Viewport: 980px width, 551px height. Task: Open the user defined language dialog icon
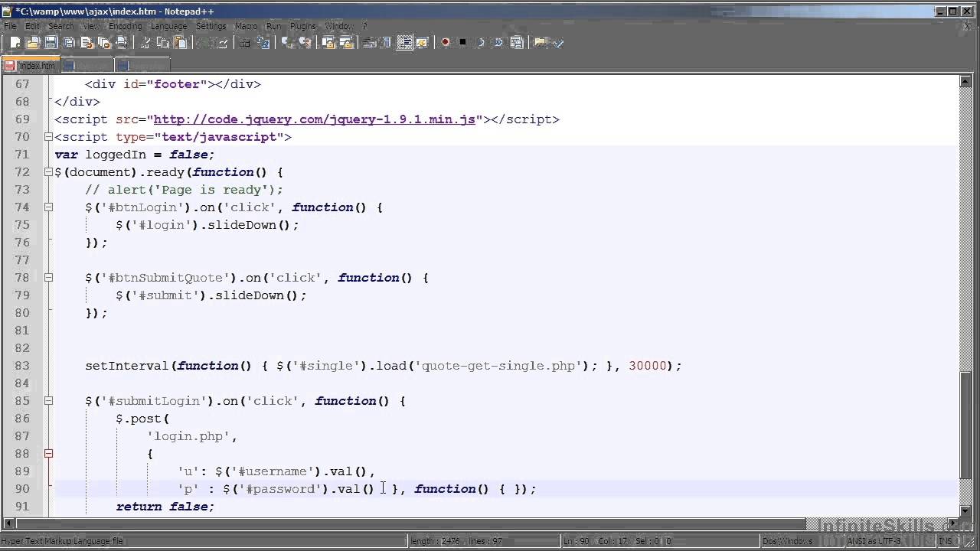(422, 43)
